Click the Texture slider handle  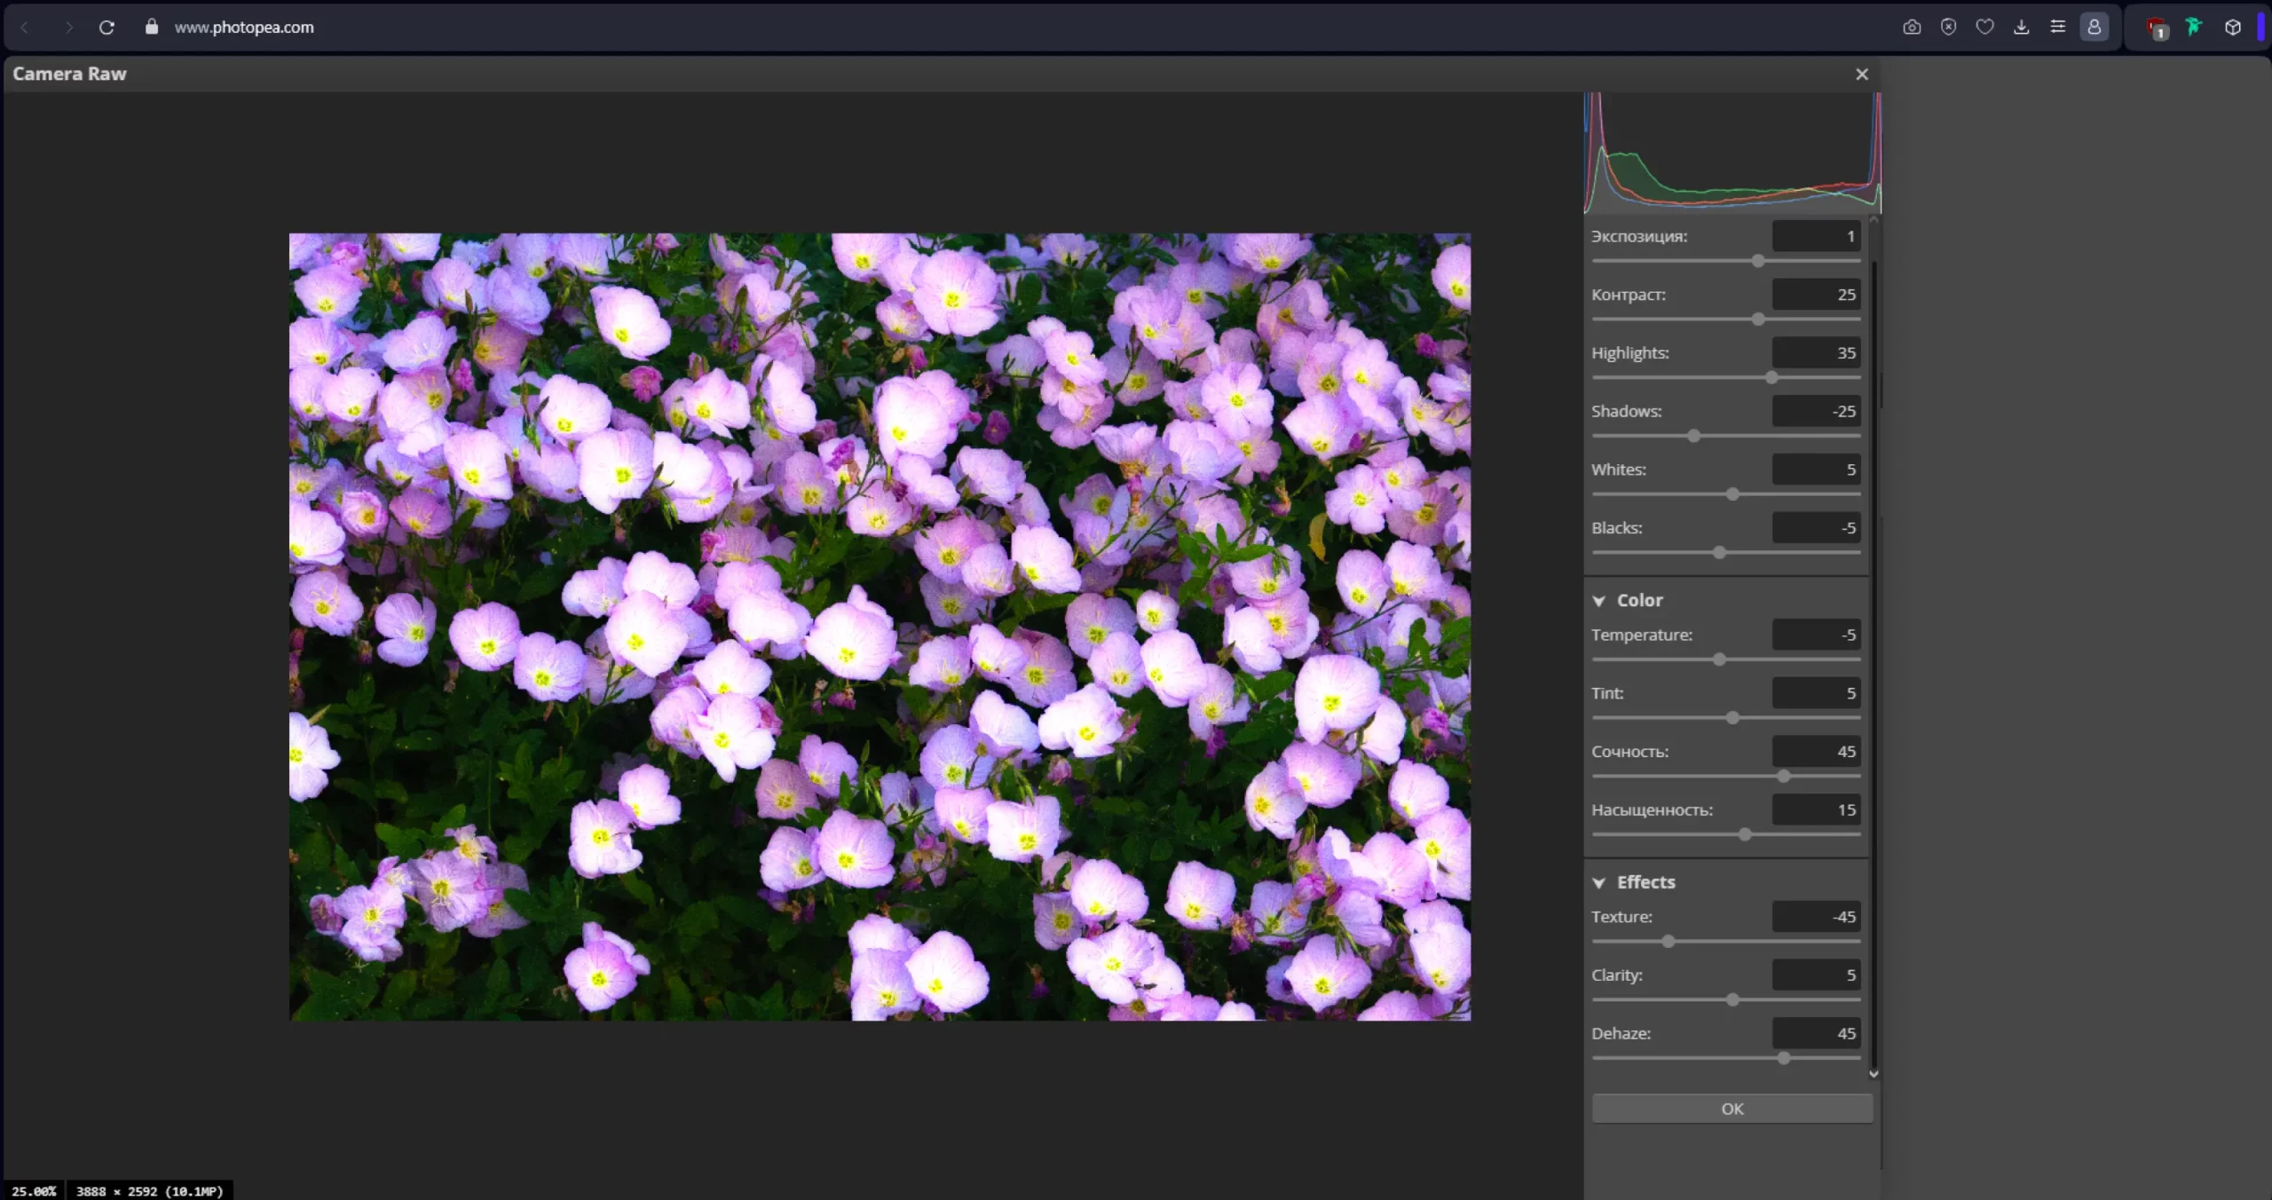coord(1668,942)
